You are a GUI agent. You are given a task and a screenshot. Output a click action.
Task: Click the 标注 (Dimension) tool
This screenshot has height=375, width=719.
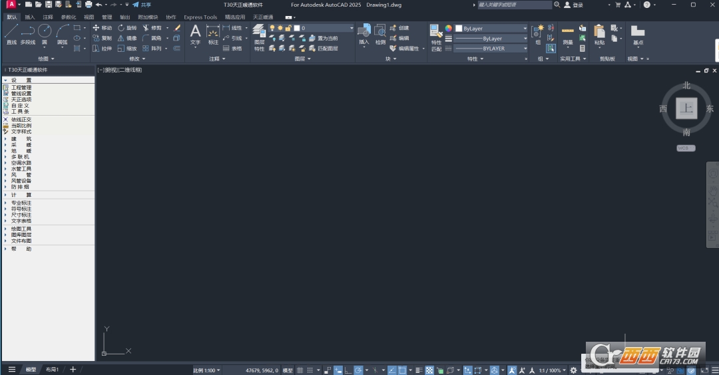[213, 35]
